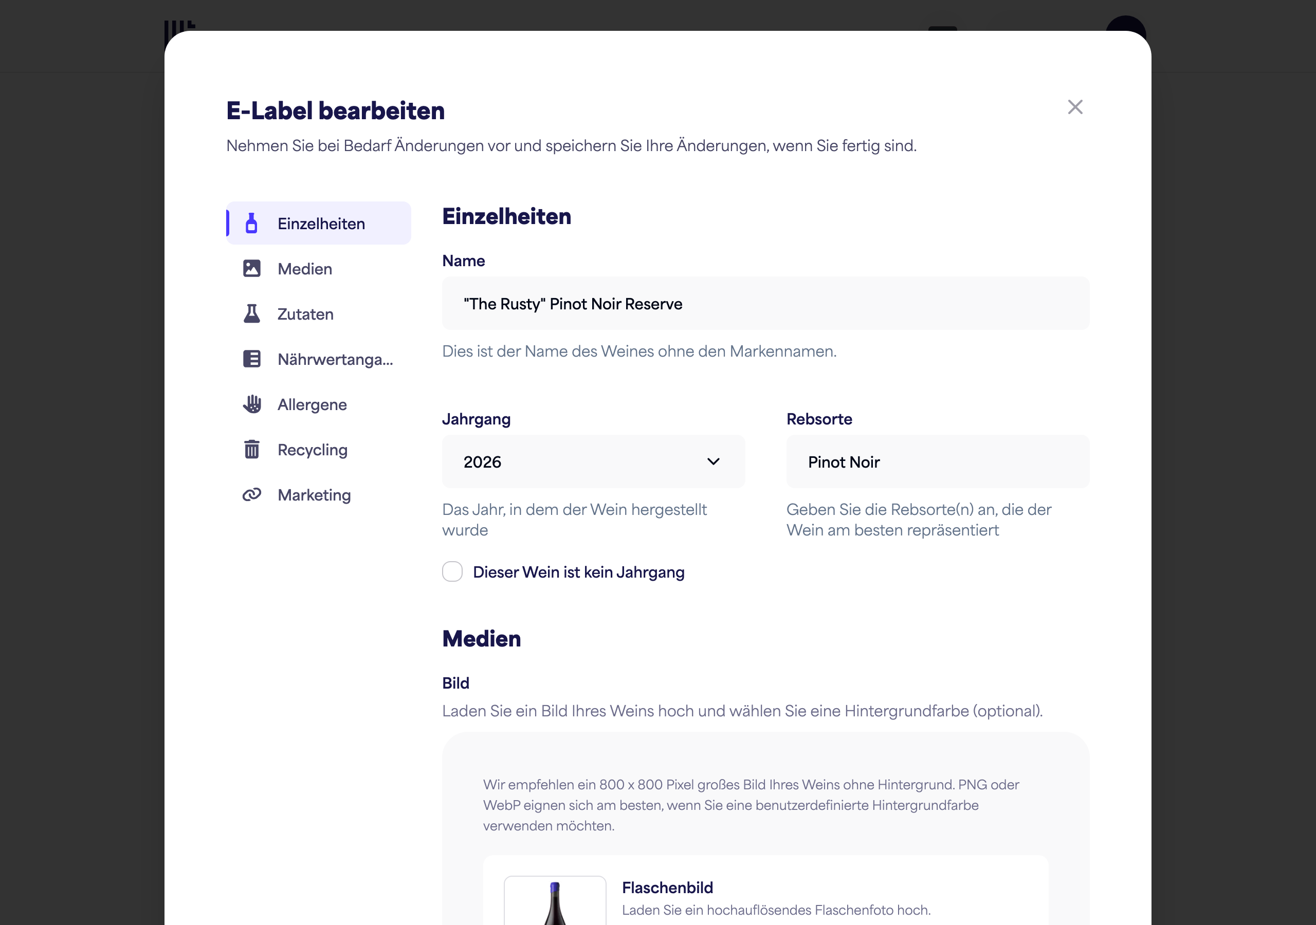
Task: Click the image icon next to Medien
Action: tap(251, 269)
